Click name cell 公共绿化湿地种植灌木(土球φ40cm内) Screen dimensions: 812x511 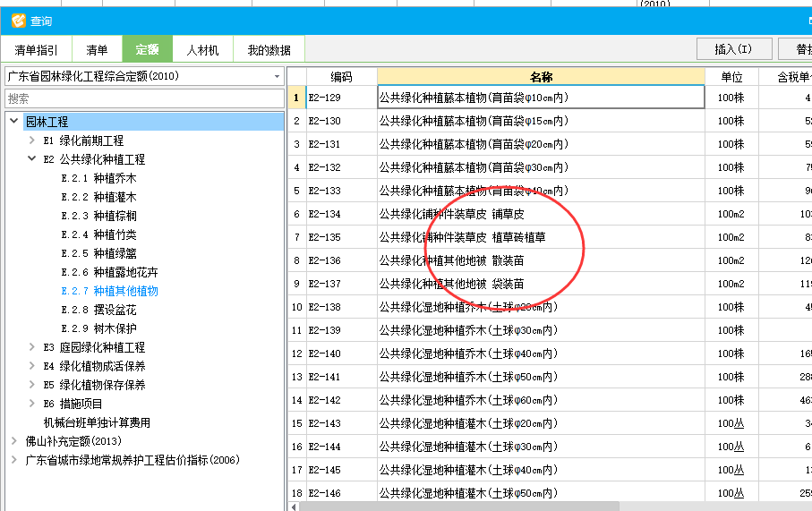[541, 470]
